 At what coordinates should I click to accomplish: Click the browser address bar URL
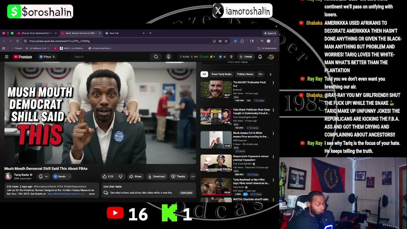(59, 41)
